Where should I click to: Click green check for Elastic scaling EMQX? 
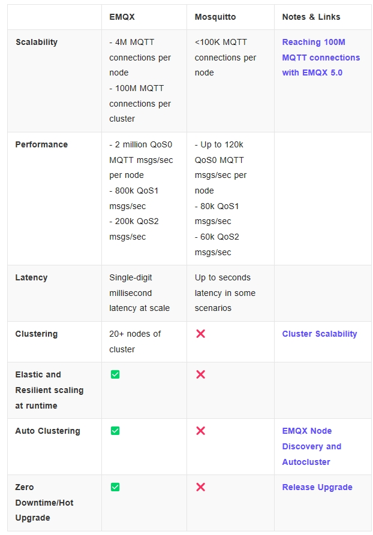point(115,374)
